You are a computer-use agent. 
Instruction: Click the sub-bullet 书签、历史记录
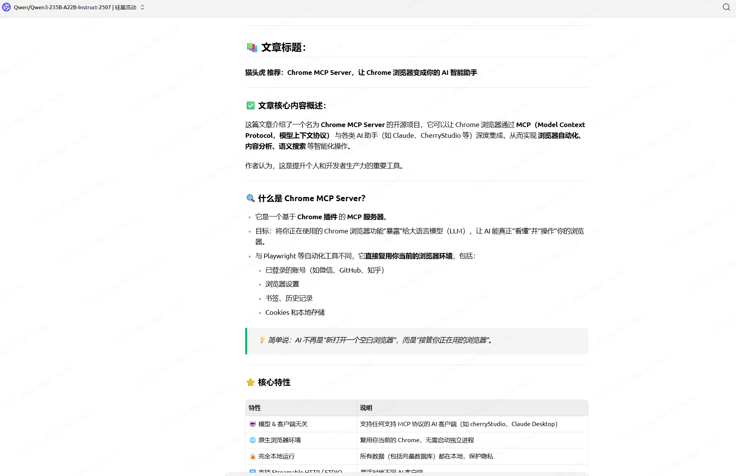click(x=289, y=298)
